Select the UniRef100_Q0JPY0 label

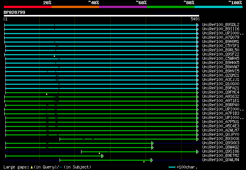(x=221, y=135)
